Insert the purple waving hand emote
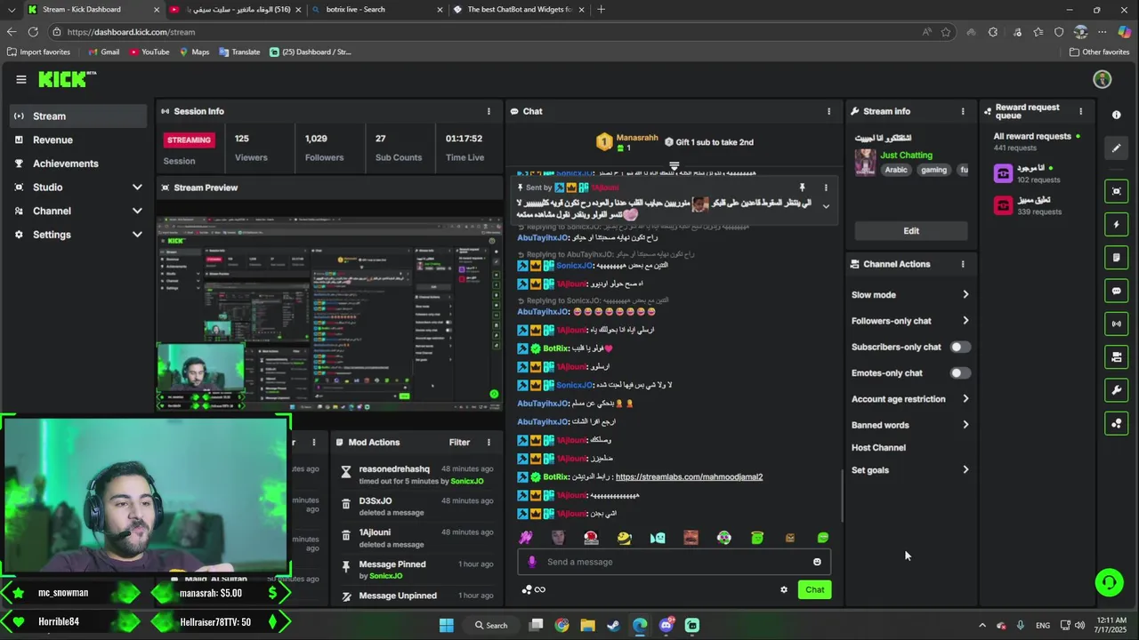The image size is (1139, 640). [x=526, y=538]
